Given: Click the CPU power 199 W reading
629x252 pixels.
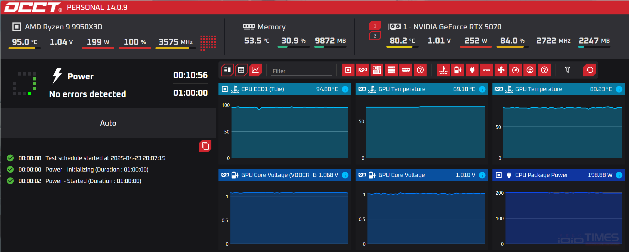Looking at the screenshot, I should tap(98, 42).
